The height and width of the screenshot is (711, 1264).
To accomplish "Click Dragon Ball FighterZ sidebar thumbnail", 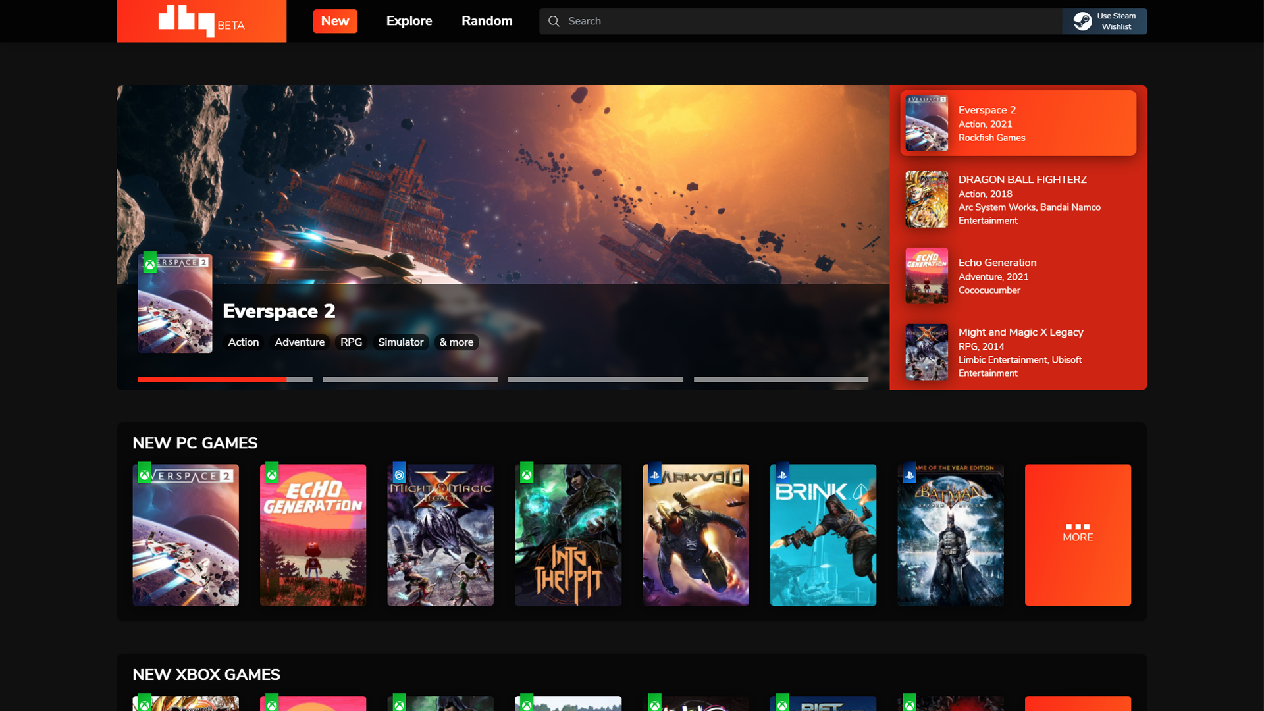I will [926, 199].
